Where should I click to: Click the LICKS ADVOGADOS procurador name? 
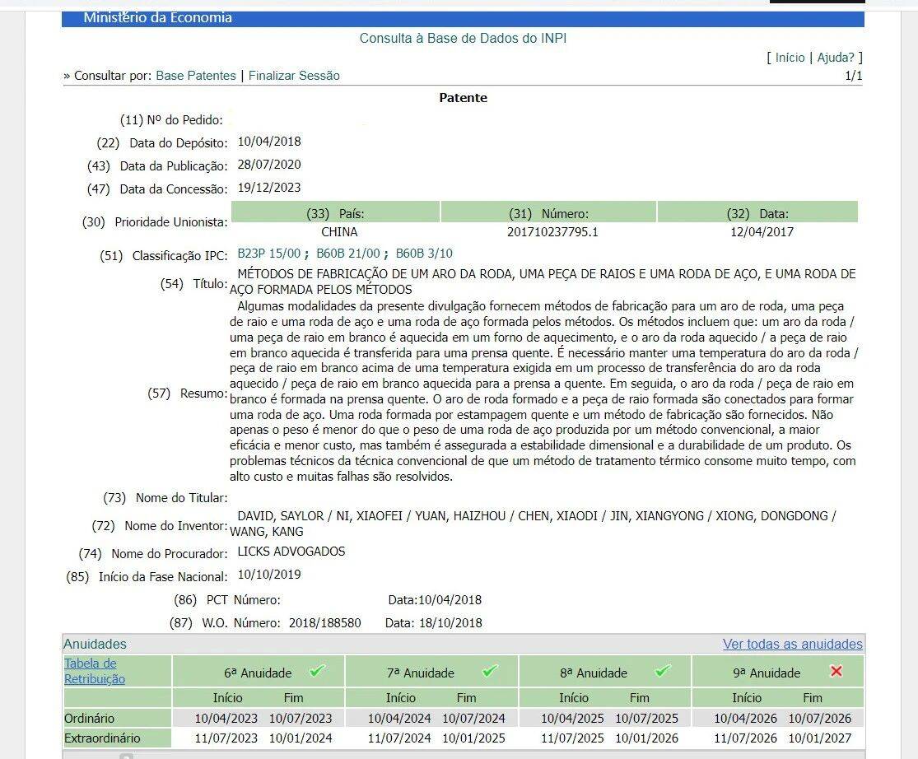[291, 552]
